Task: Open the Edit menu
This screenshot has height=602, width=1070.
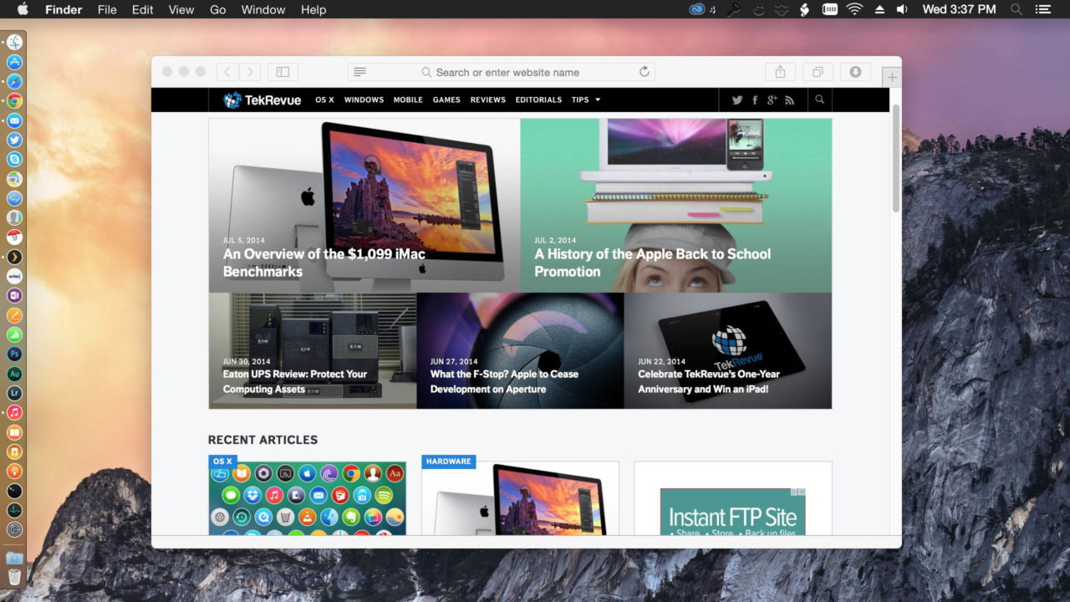Action: [x=143, y=9]
